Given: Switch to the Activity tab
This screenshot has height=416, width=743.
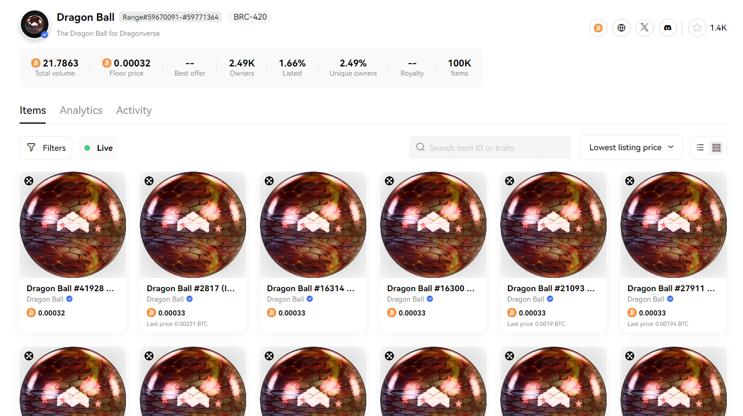Looking at the screenshot, I should [134, 110].
